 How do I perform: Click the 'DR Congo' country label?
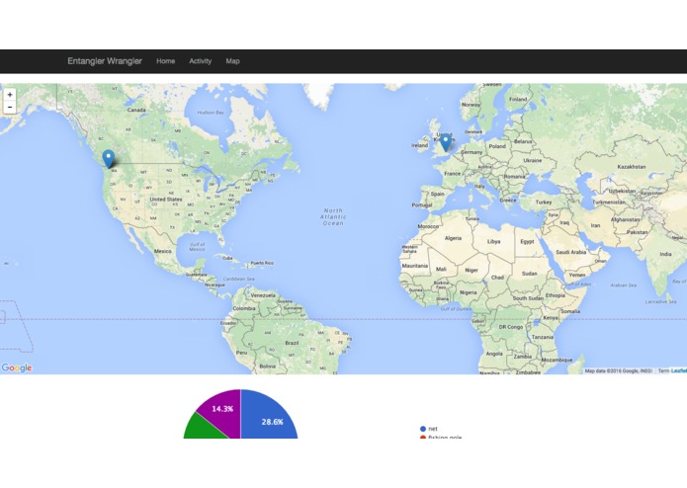coord(511,327)
